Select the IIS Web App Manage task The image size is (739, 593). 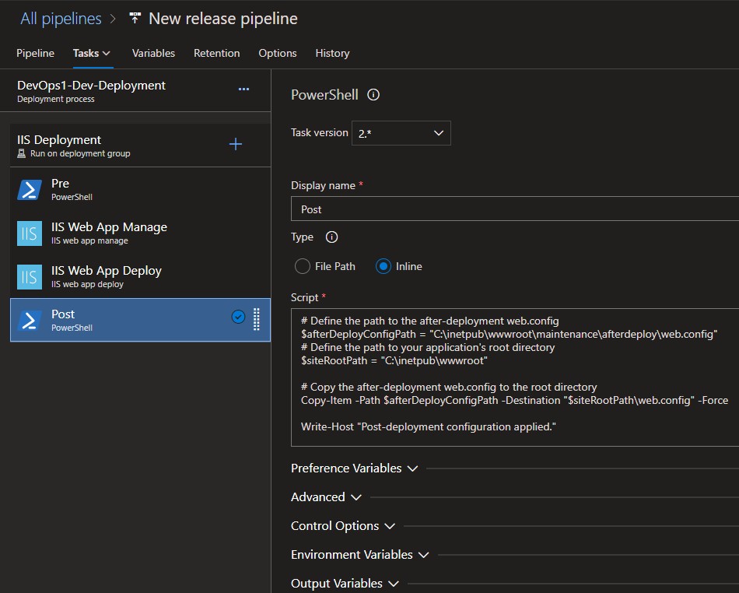click(140, 233)
